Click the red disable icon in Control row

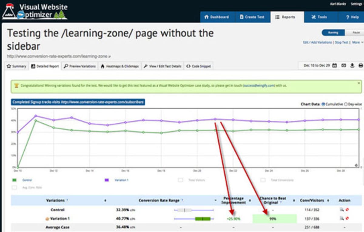(x=347, y=210)
